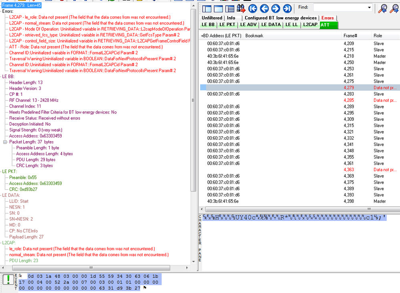Select red error frame 4,285 row
Image resolution: width=400 pixels, height=293 pixels.
300,100
